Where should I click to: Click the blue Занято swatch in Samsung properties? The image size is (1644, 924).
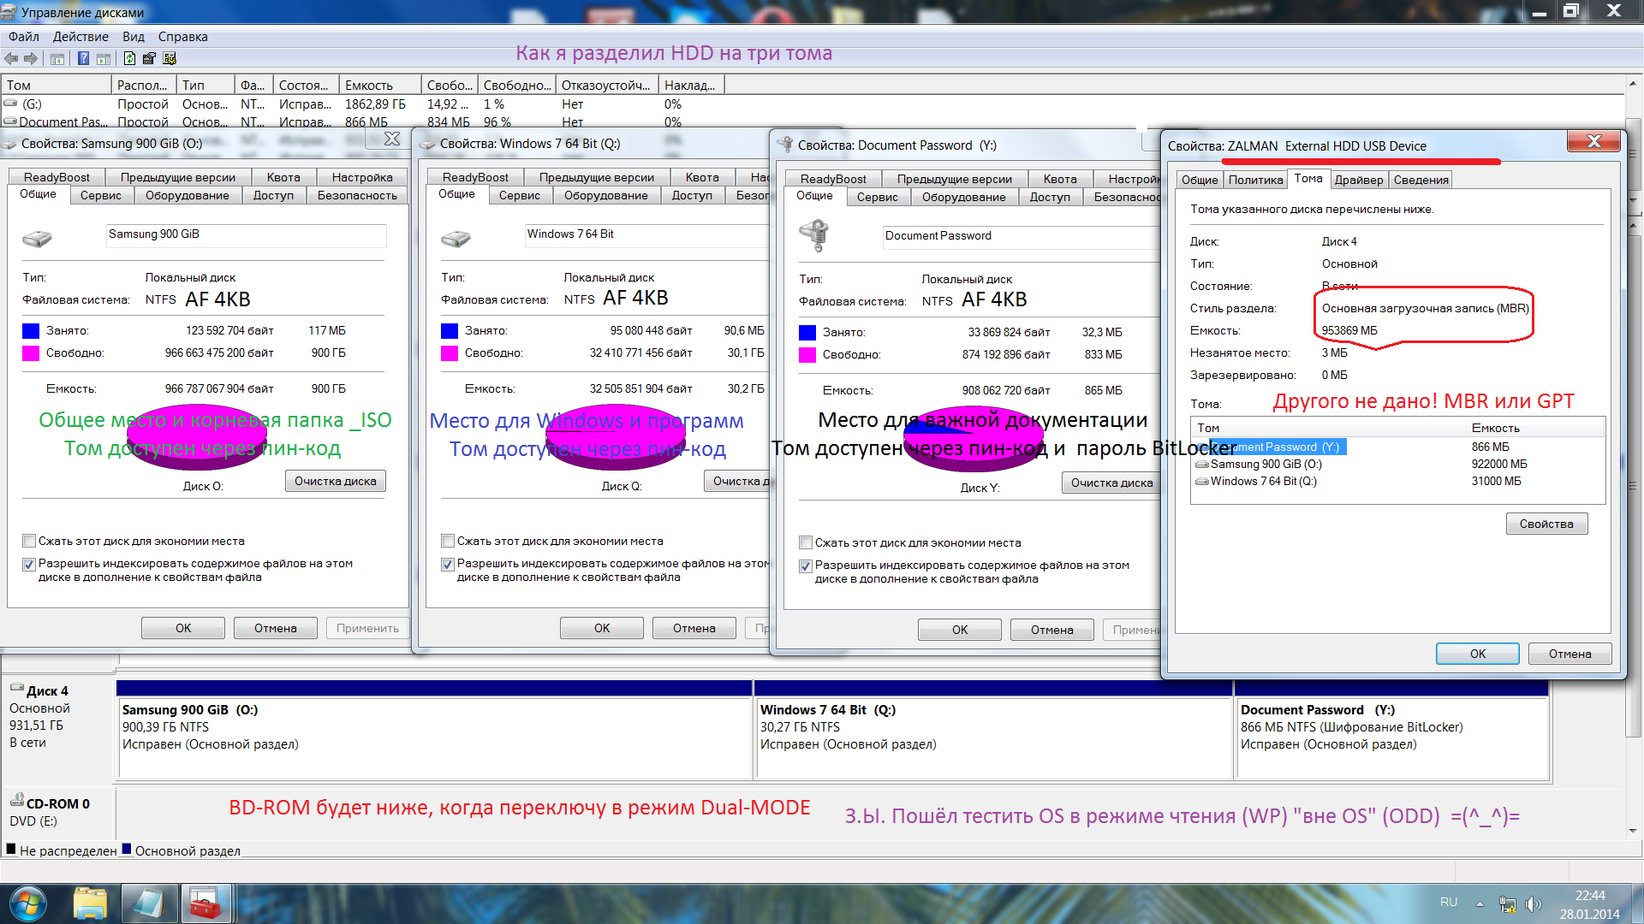click(x=31, y=331)
